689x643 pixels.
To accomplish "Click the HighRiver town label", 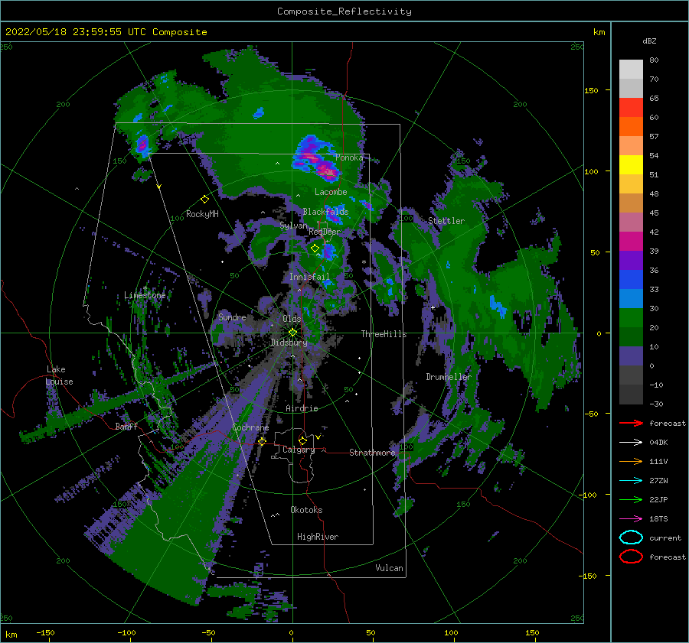I will coord(318,537).
